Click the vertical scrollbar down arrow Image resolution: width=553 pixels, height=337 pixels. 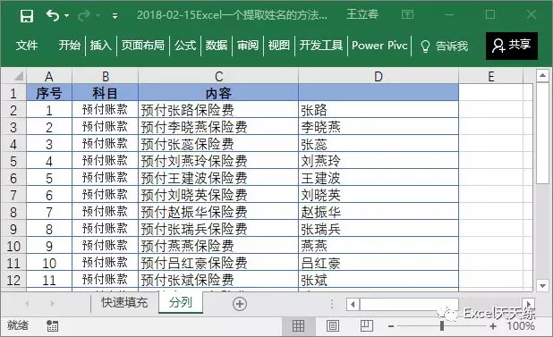coord(542,285)
